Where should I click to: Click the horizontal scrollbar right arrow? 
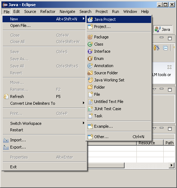point(172,165)
